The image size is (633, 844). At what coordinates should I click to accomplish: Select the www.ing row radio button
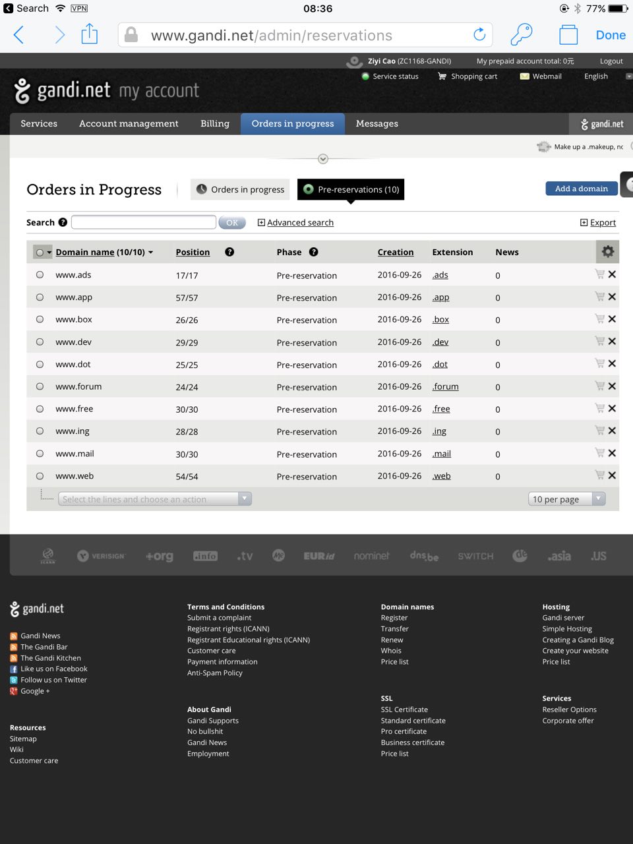(40, 431)
